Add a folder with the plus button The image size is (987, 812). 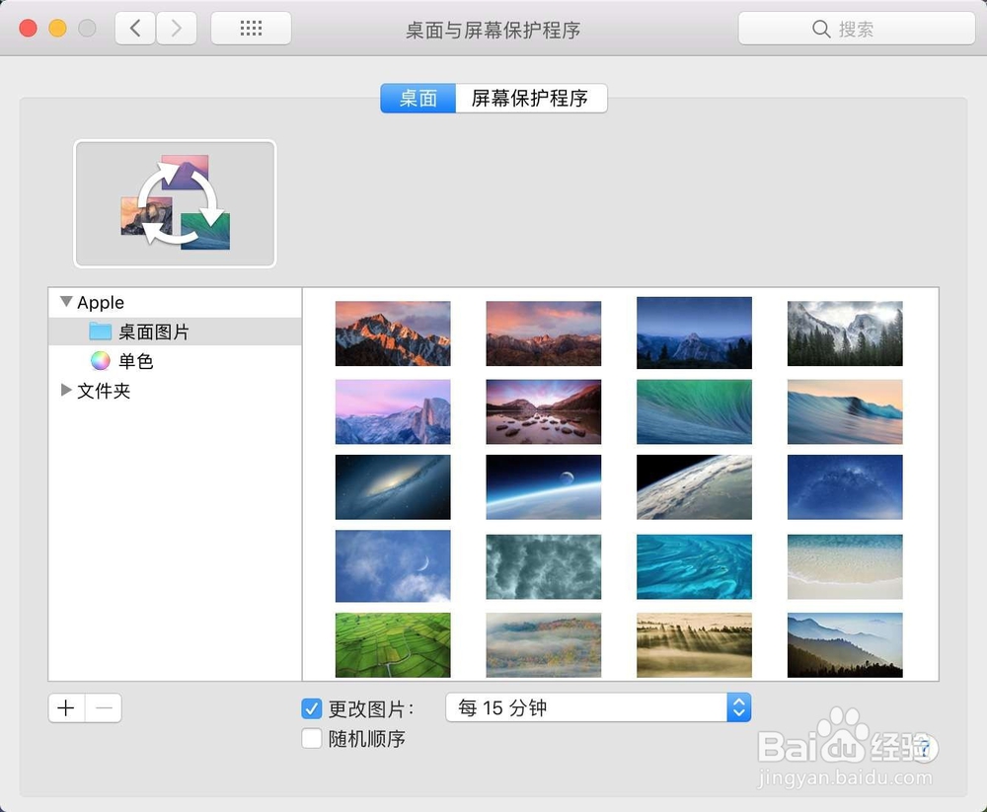pyautogui.click(x=66, y=708)
